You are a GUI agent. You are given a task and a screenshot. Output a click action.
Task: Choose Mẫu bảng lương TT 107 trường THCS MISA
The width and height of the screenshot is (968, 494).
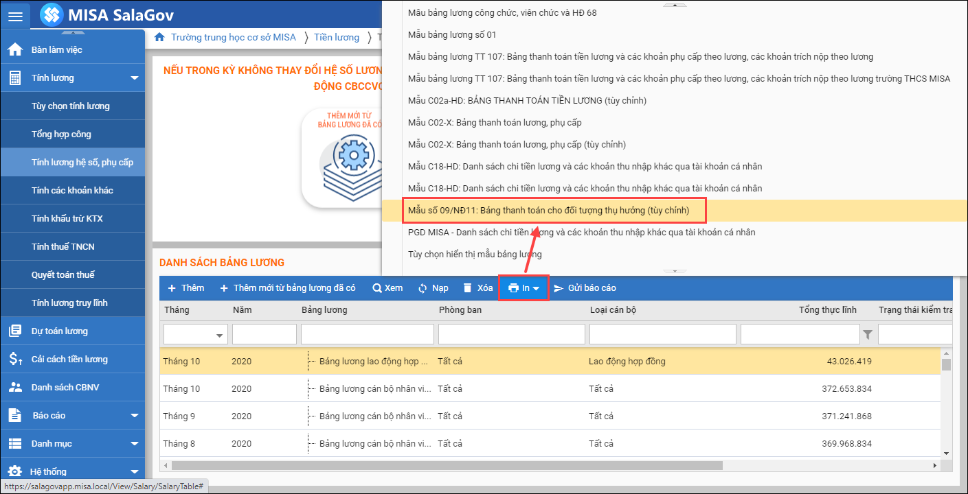point(679,78)
